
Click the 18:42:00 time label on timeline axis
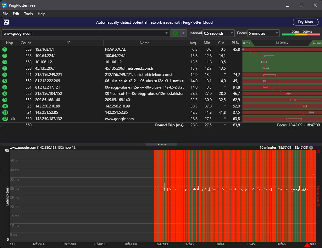161,244
